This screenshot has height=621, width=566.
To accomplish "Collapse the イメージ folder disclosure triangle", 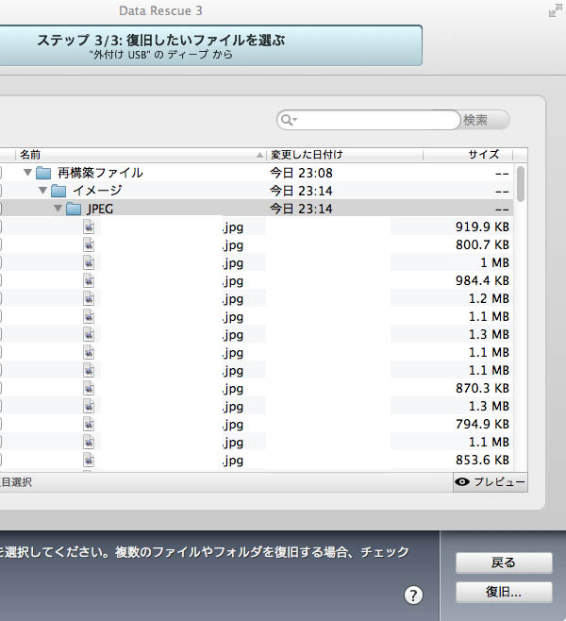I will point(42,191).
